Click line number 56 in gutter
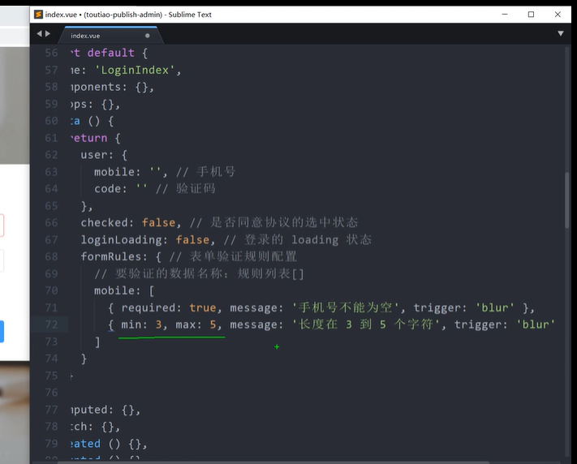 pyautogui.click(x=51, y=53)
